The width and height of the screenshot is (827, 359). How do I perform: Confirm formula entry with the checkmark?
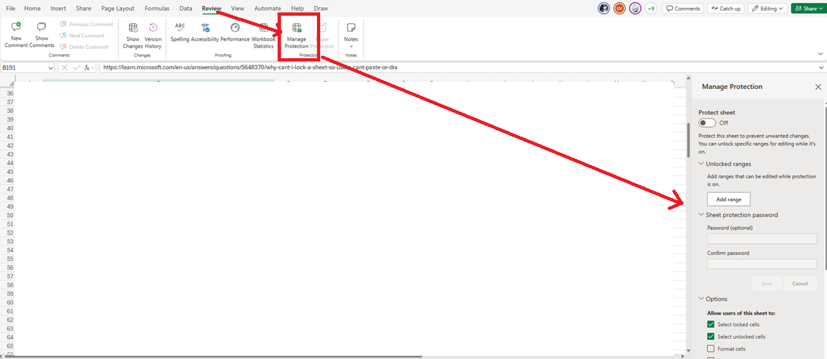[x=77, y=67]
